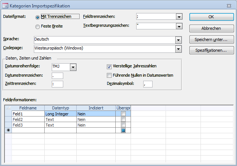
Task: Click the new record asterisk row selector
Action: tap(8, 130)
